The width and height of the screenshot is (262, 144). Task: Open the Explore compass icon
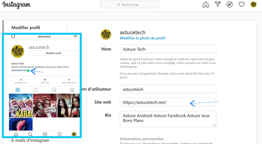coord(230,5)
